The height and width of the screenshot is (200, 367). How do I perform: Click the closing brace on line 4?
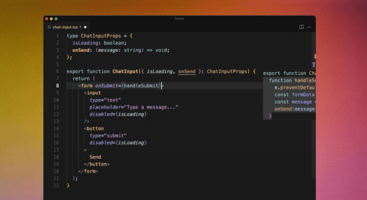(x=68, y=57)
